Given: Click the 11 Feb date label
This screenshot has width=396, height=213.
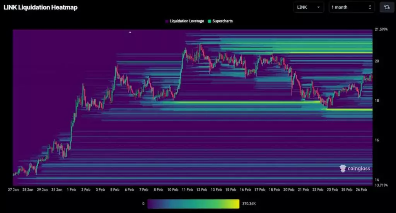Looking at the screenshot, I should click(x=188, y=189).
